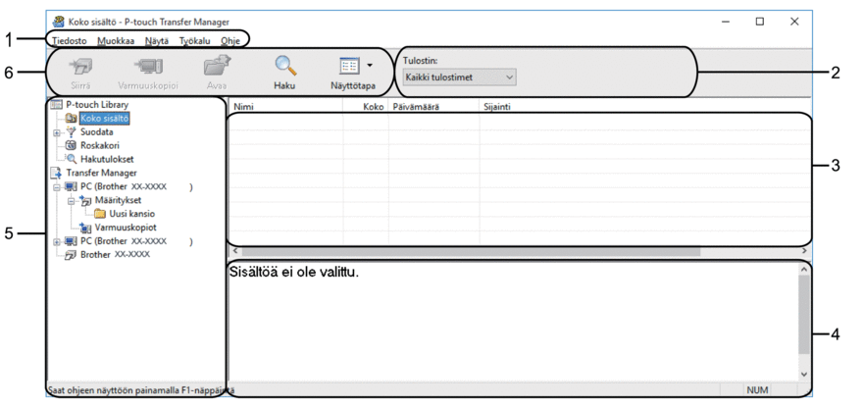864x408 pixels.
Task: Select the Varmuuskopiot backups item
Action: pos(126,228)
